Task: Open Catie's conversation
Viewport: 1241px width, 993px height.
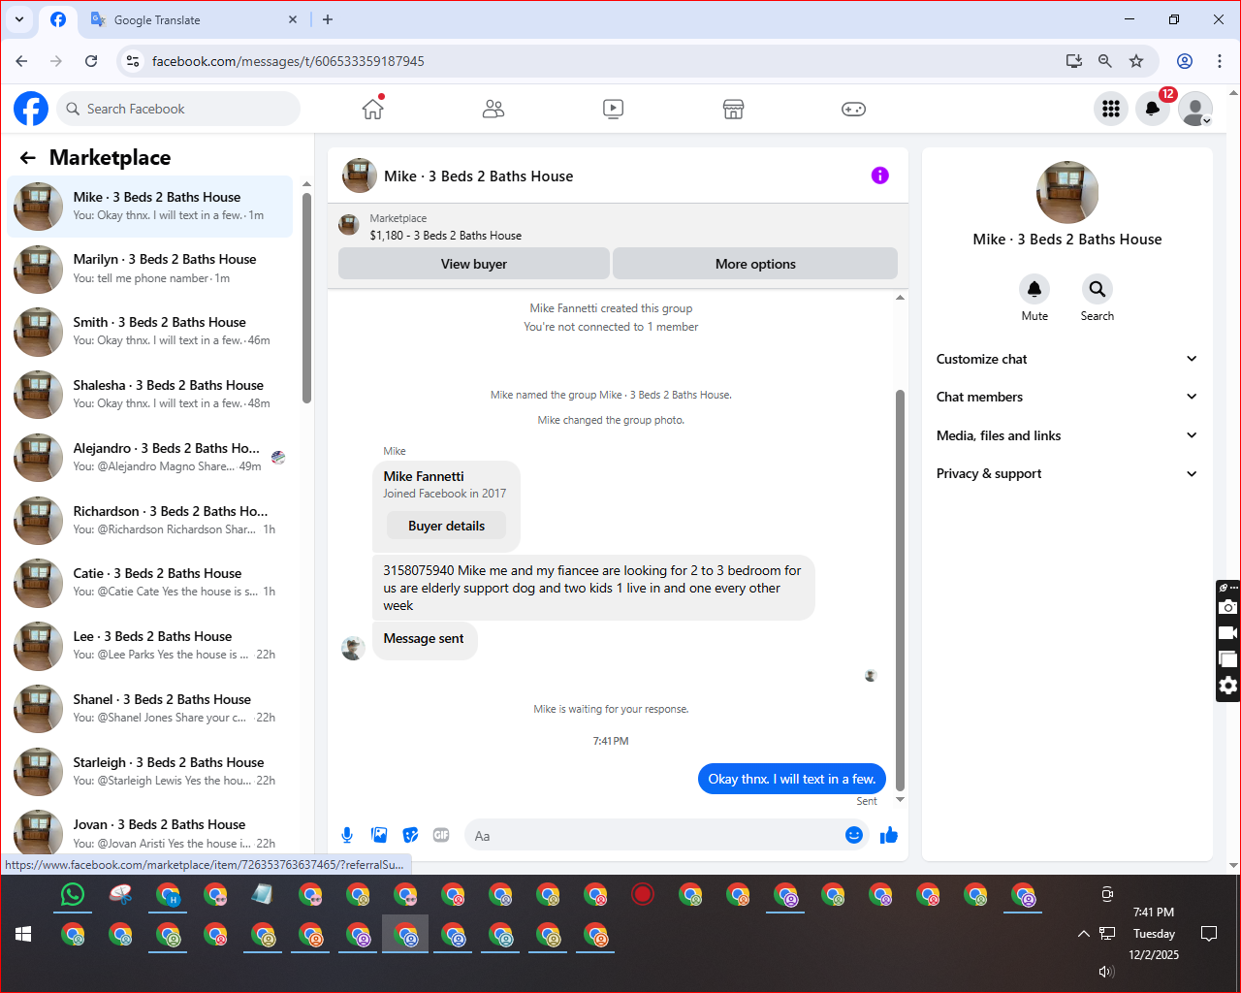Action: click(x=150, y=583)
